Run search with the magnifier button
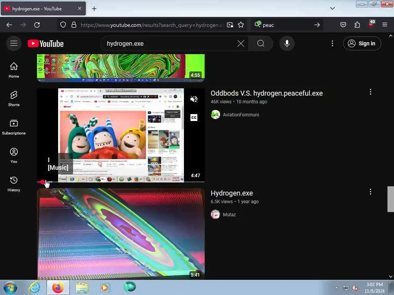394x295 pixels. (x=261, y=44)
